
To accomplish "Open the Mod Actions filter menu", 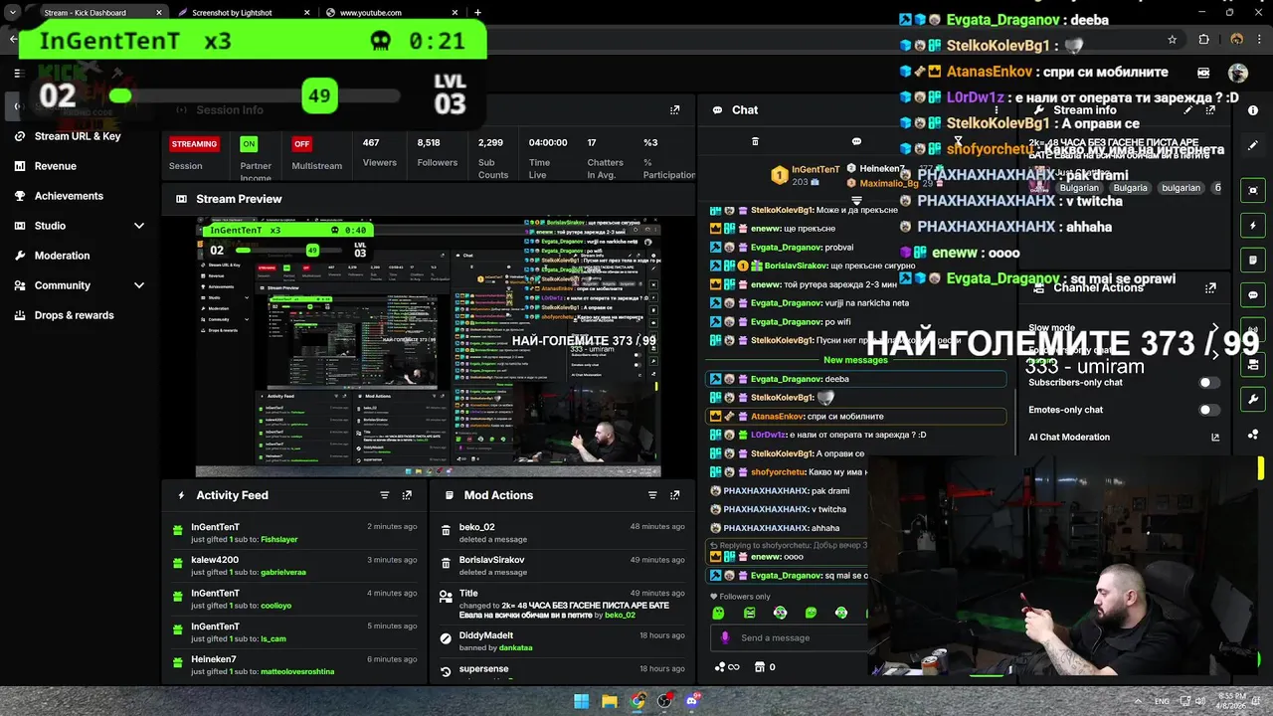I will (652, 495).
